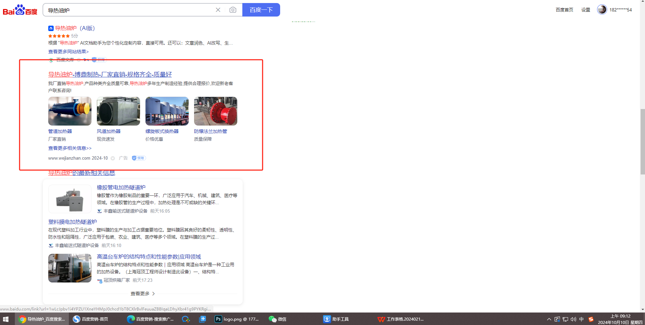Switch to Chrome 导热油炉_百度搜索 taskbar window

[x=42, y=319]
